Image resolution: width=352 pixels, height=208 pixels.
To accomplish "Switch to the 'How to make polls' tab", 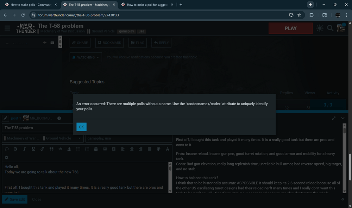I will 30,5.
